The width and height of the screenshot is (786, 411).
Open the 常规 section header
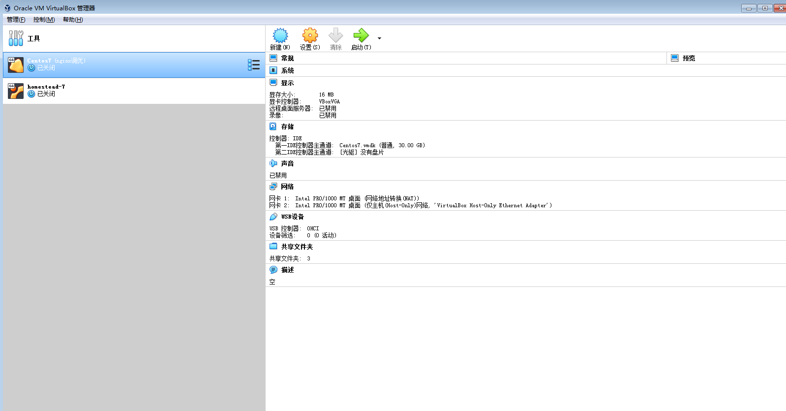(x=287, y=58)
